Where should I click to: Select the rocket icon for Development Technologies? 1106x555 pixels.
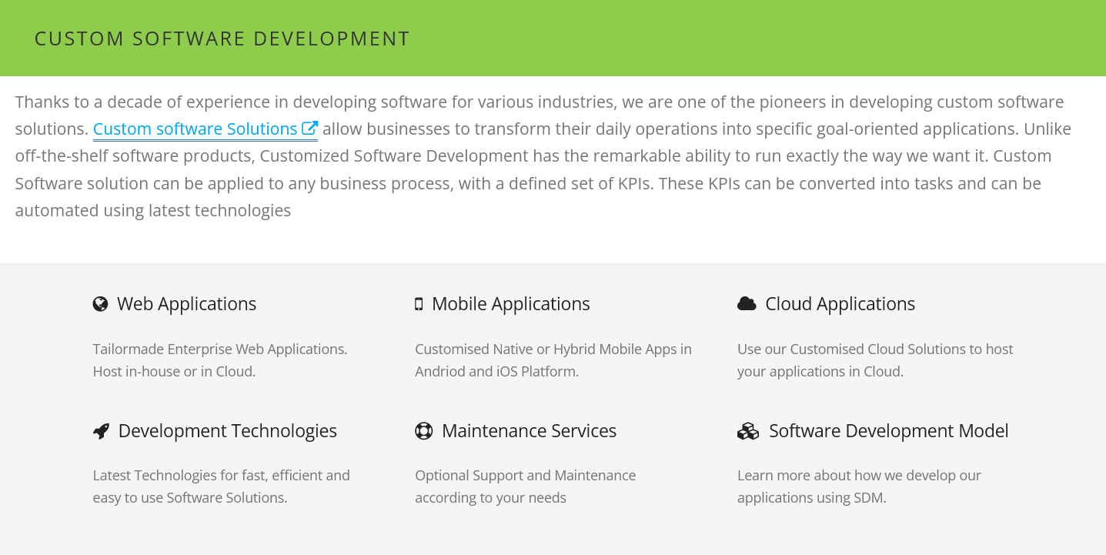(101, 430)
